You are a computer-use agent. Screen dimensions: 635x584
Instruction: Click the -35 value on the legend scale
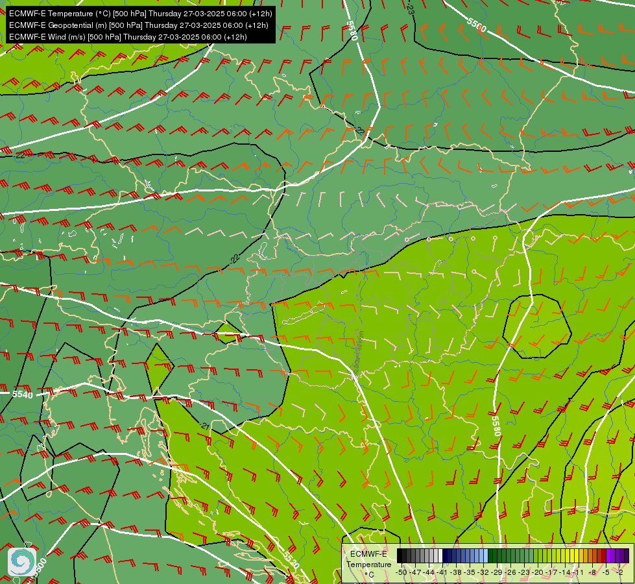click(470, 572)
